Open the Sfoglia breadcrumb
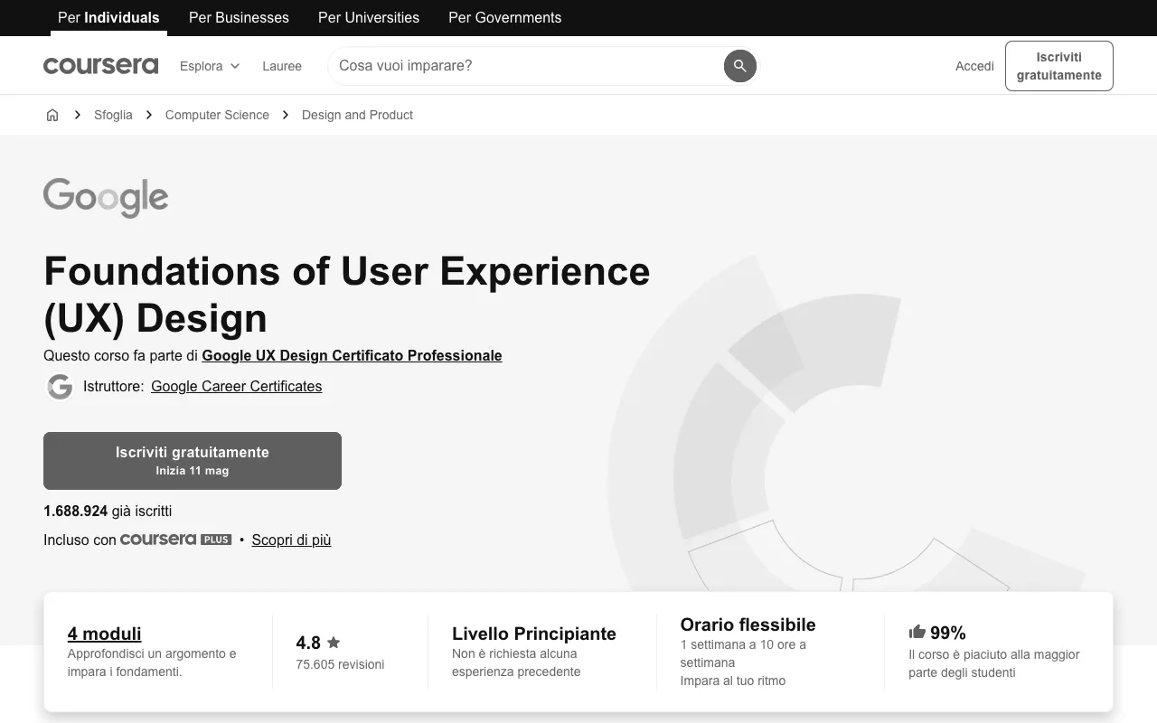The width and height of the screenshot is (1157, 723). (113, 115)
